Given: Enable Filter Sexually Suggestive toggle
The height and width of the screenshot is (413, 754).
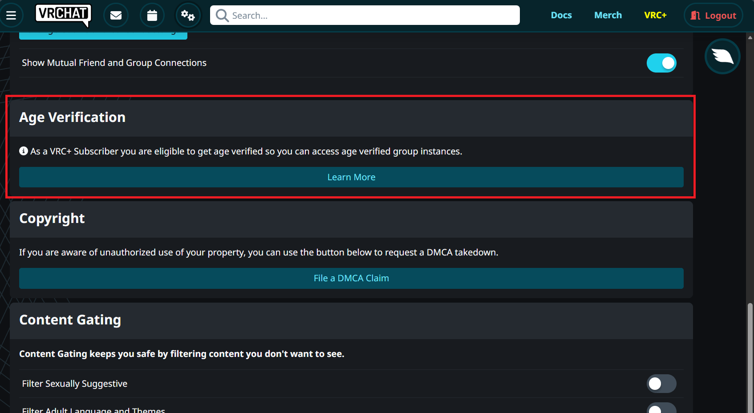Looking at the screenshot, I should pos(661,384).
